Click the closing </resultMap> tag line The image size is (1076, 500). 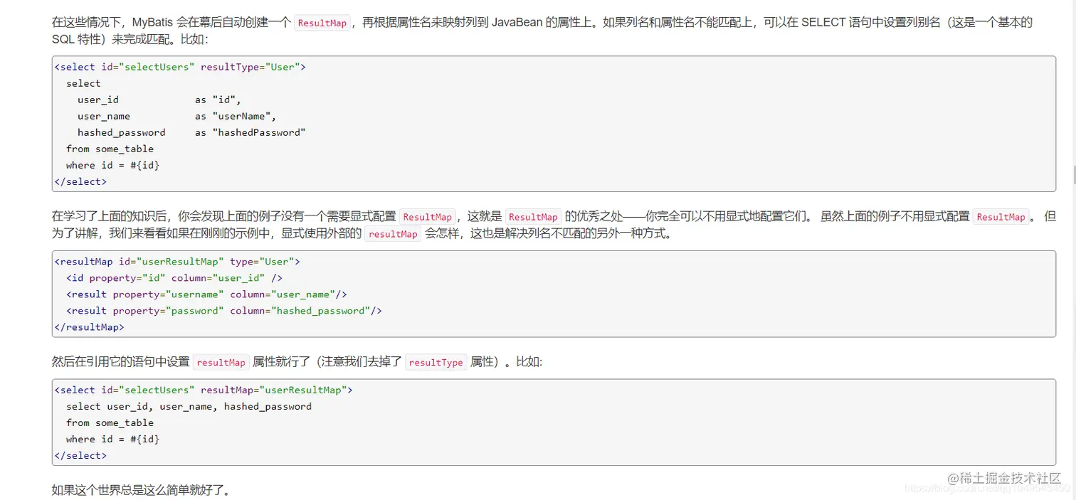click(x=89, y=327)
